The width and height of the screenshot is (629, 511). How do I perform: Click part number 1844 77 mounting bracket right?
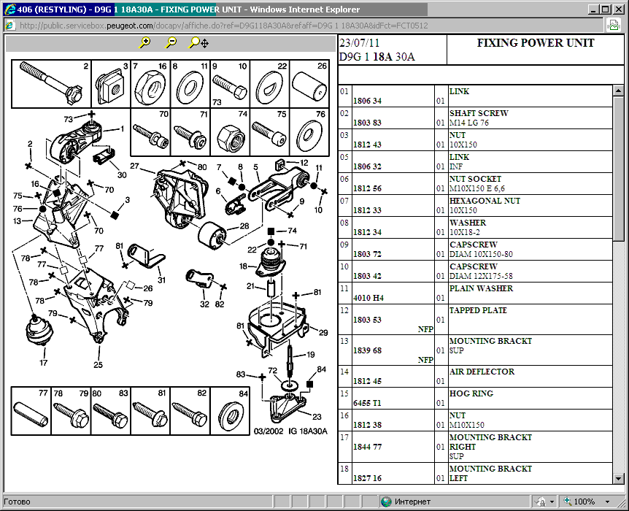367,446
